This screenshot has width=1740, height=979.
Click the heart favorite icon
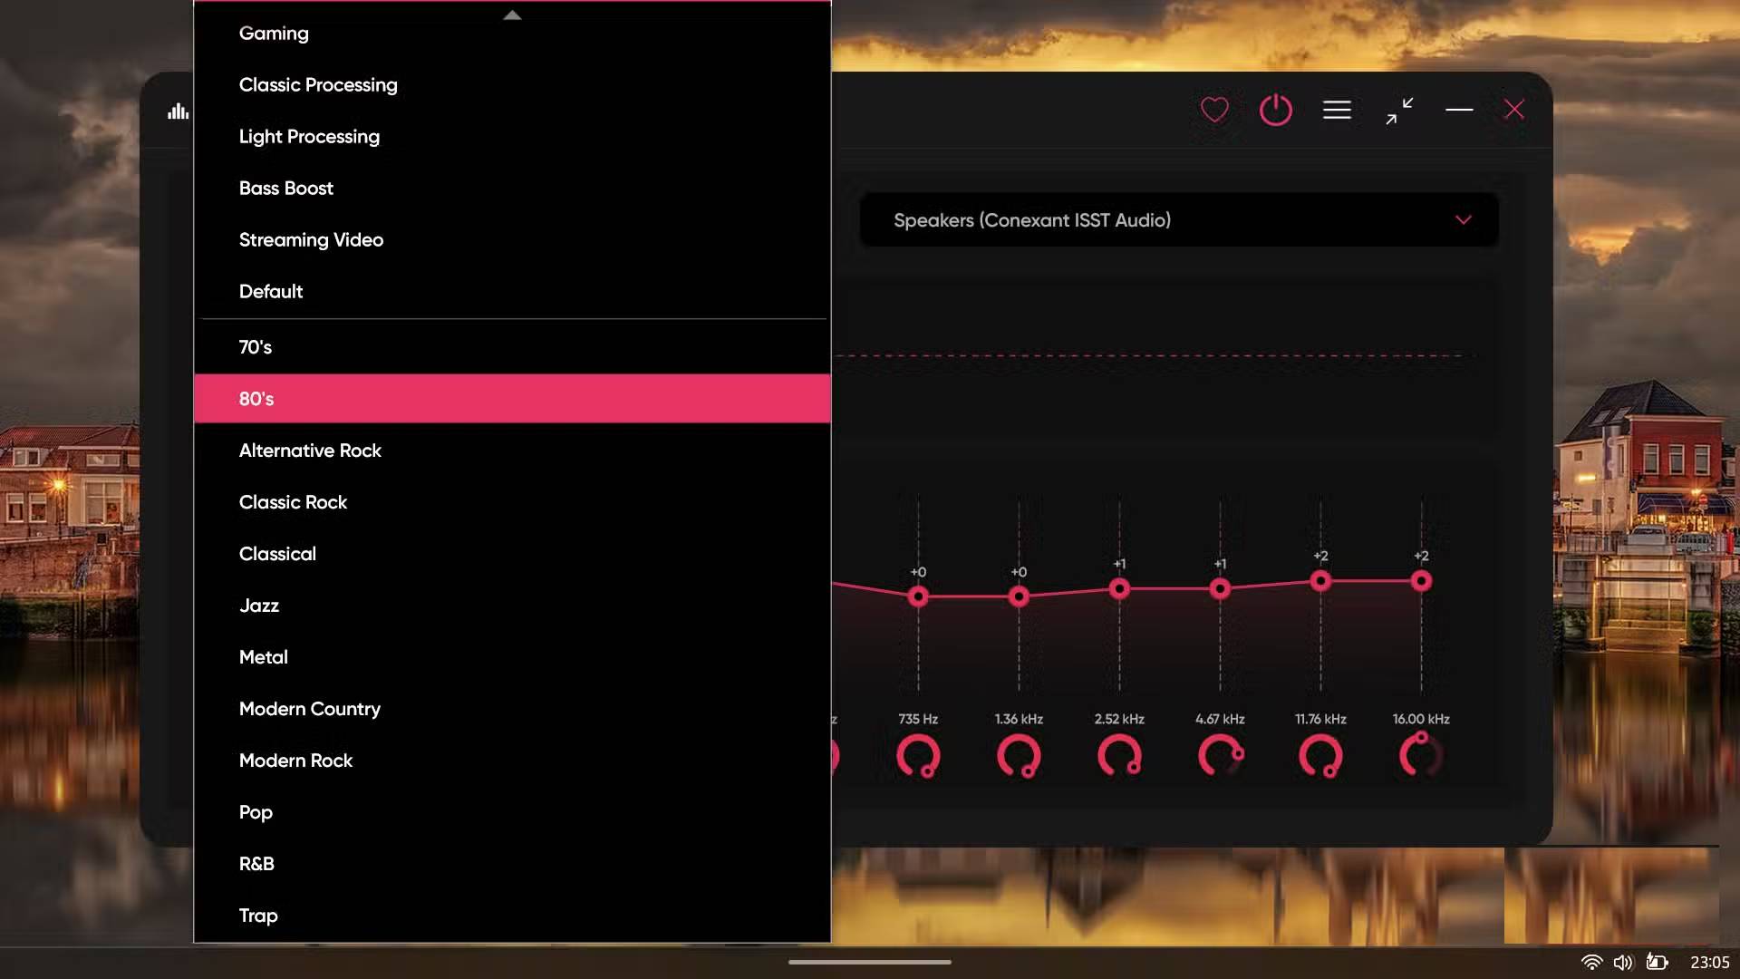point(1214,110)
